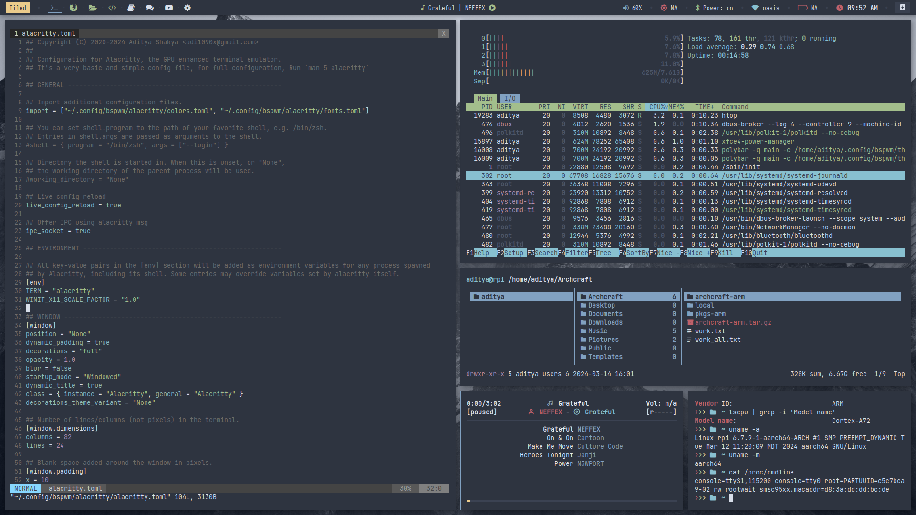916x515 pixels.
Task: Expand the Pictures folder in ranger
Action: point(603,340)
